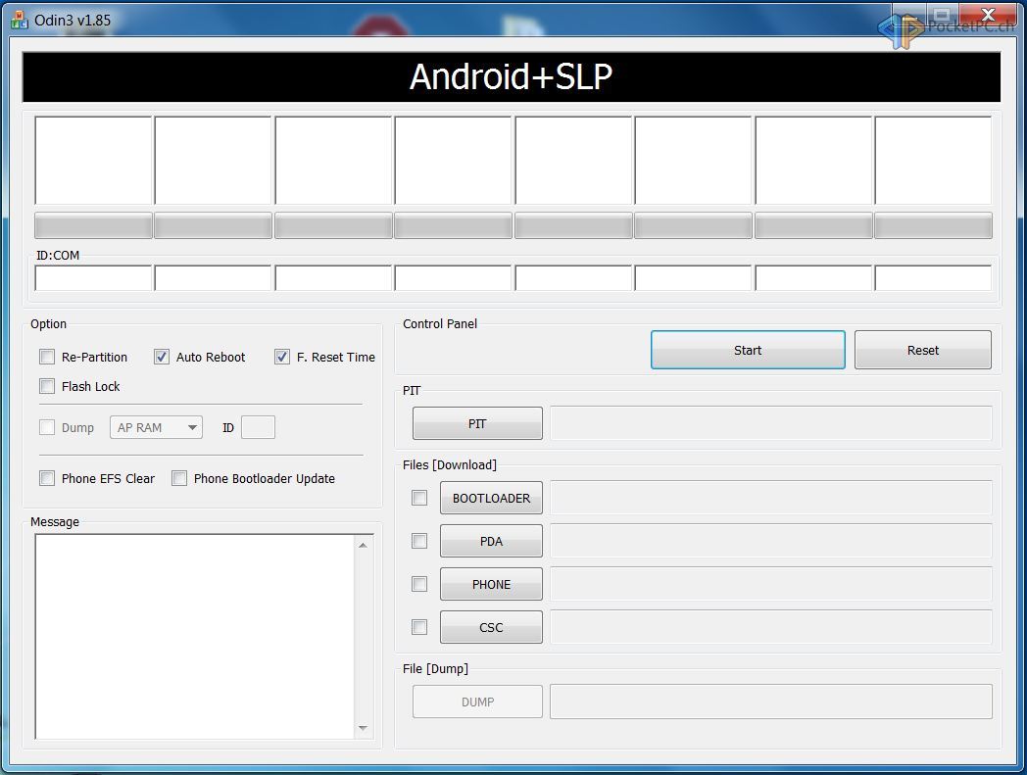Browse for a PHONE file
Image resolution: width=1027 pixels, height=775 pixels.
coord(491,584)
